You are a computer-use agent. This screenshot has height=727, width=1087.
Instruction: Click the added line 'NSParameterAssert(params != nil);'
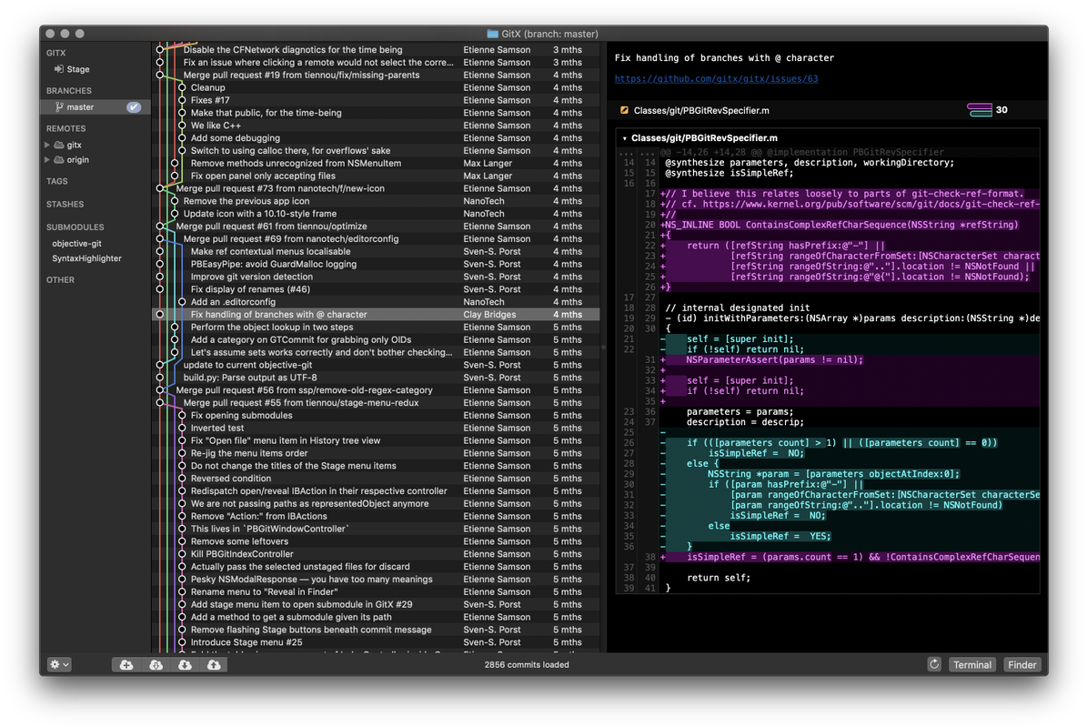[x=774, y=360]
